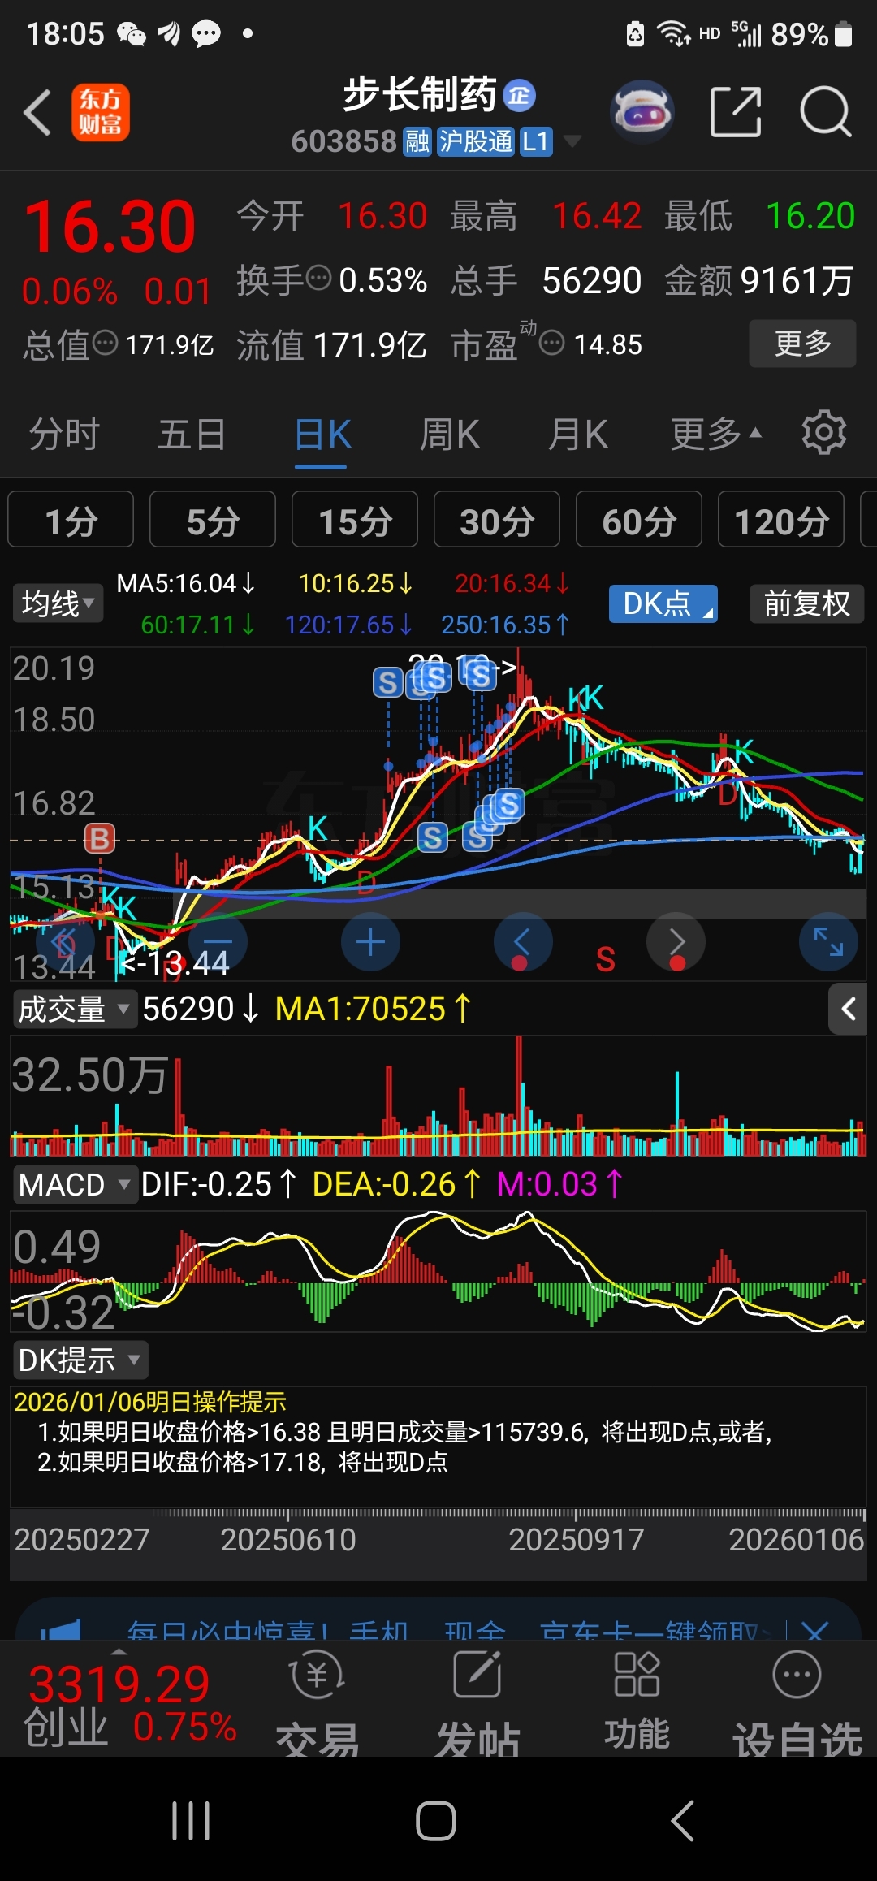Open chart settings gear icon
Viewport: 877px width, 1881px height.
[823, 432]
